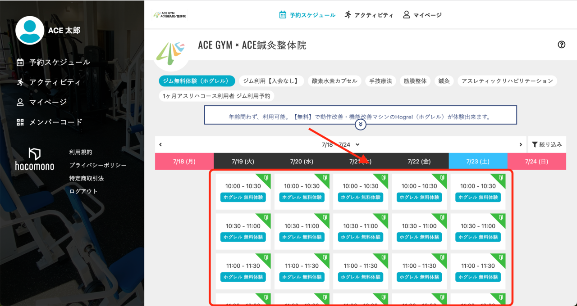577x306 pixels.
Task: Book 10:30 - 11:00 slot on 7/23 (土)
Action: [x=478, y=231]
